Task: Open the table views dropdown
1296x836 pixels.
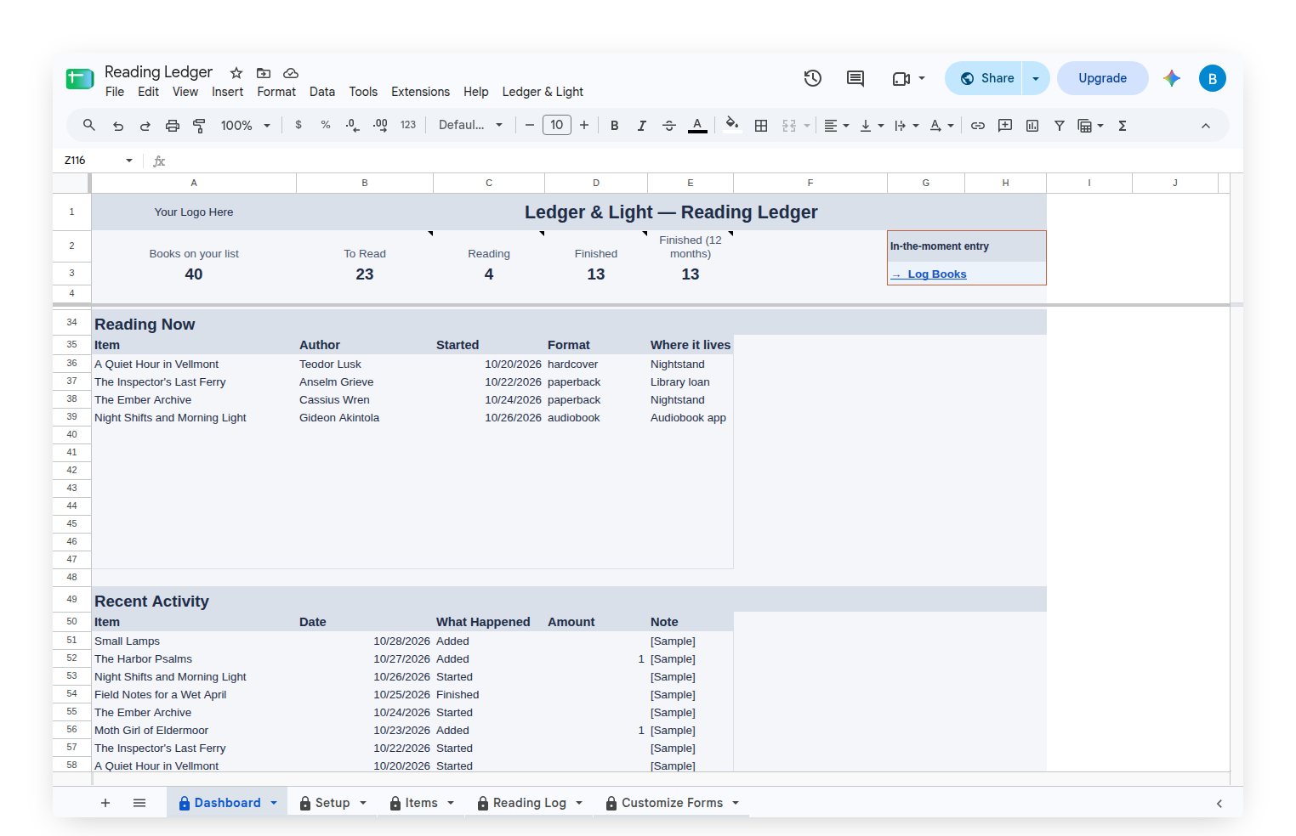Action: [1090, 126]
